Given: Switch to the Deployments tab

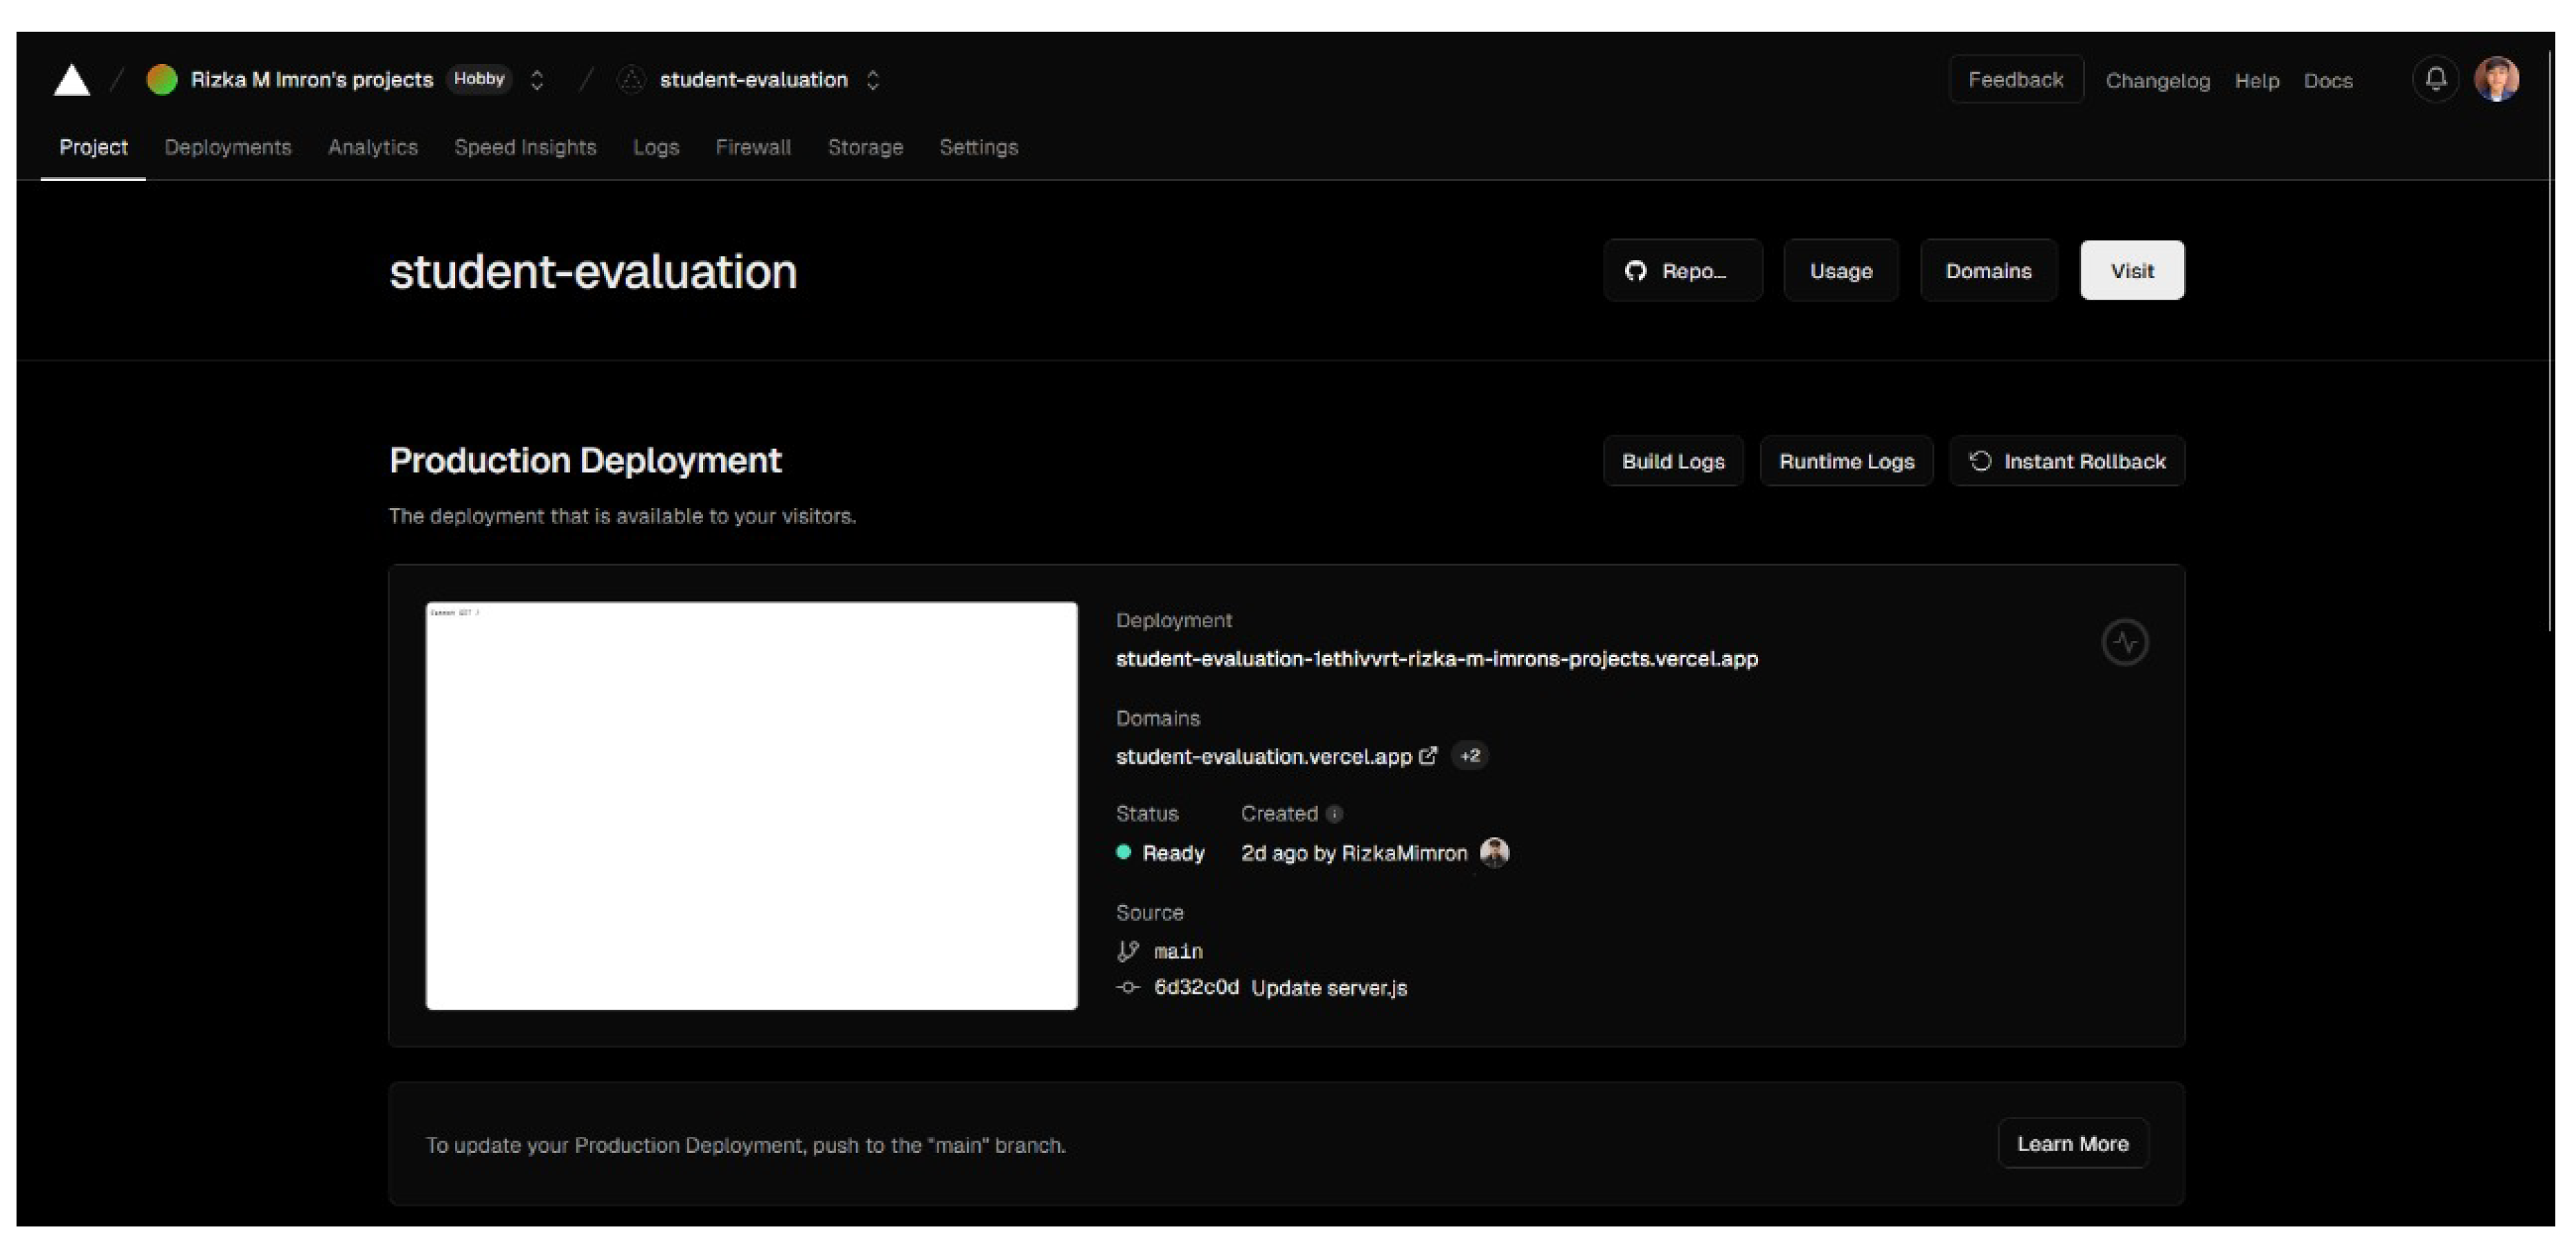Looking at the screenshot, I should 228,147.
